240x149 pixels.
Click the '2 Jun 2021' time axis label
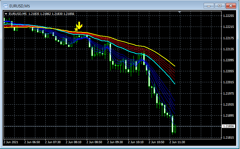click(11, 142)
